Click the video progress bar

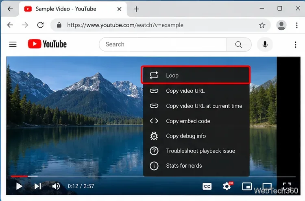coord(153,176)
